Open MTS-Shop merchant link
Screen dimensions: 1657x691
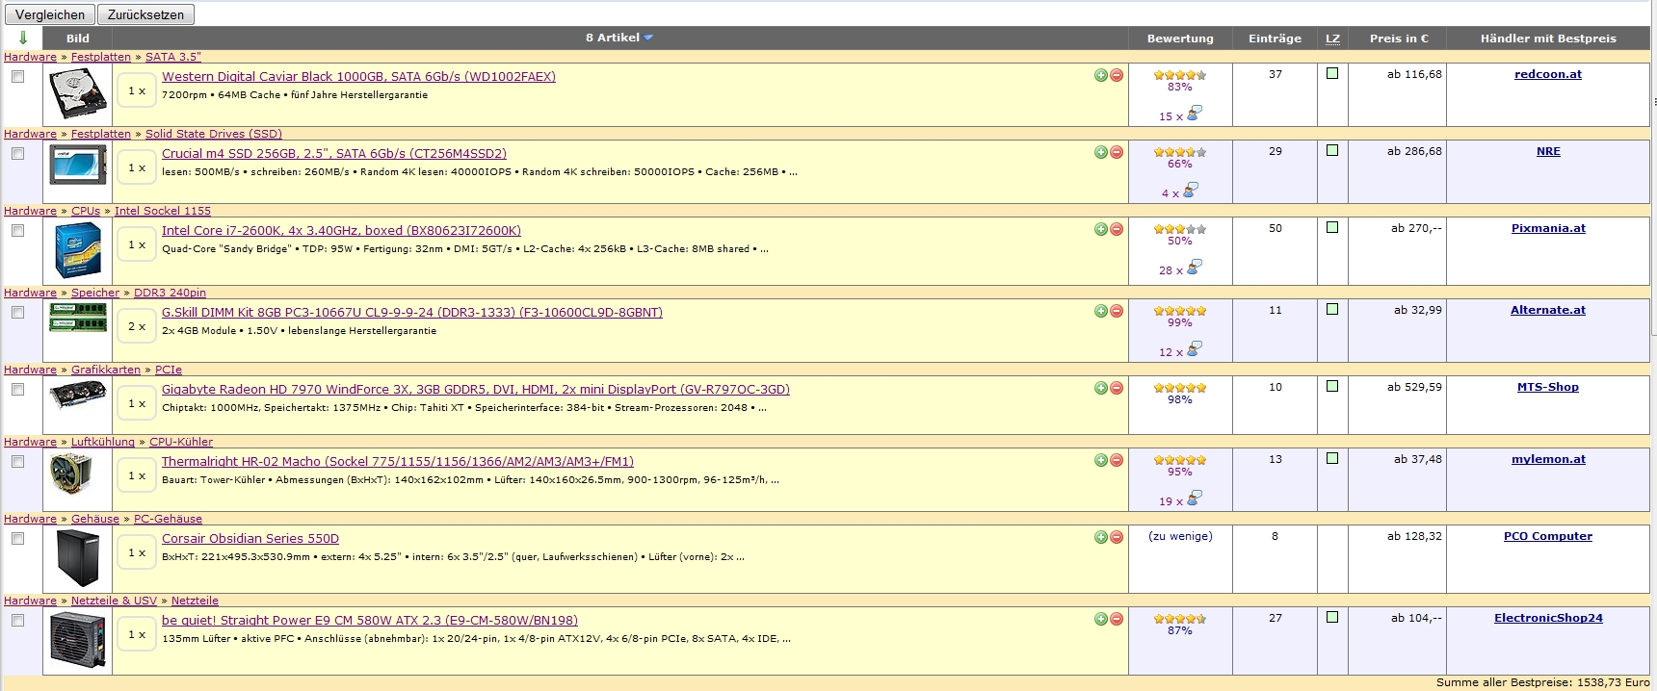(1548, 387)
